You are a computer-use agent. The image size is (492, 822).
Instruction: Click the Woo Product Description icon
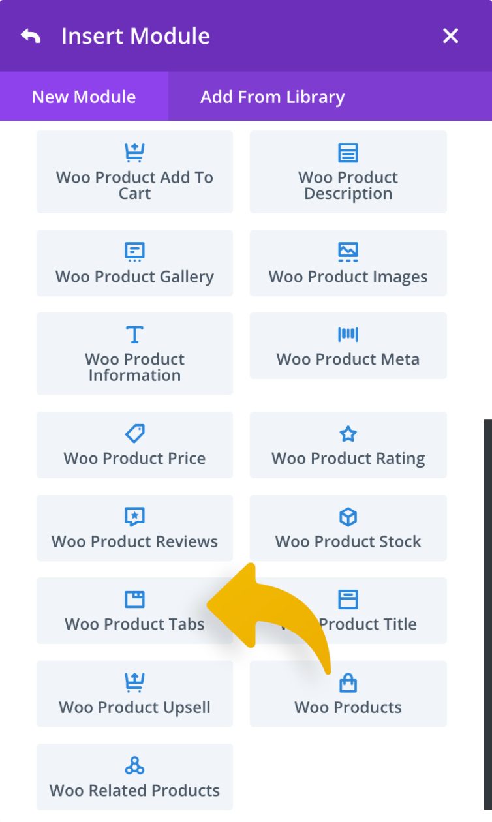tap(348, 153)
